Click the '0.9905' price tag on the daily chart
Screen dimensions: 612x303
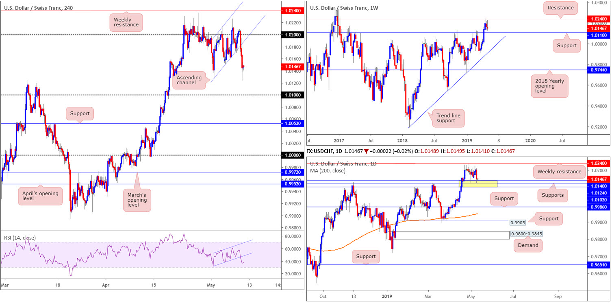[x=517, y=222]
